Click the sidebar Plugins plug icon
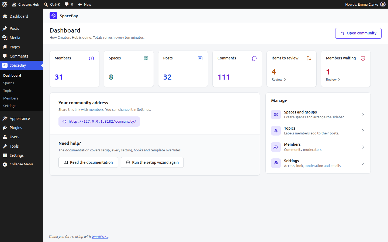 [x=5, y=128]
